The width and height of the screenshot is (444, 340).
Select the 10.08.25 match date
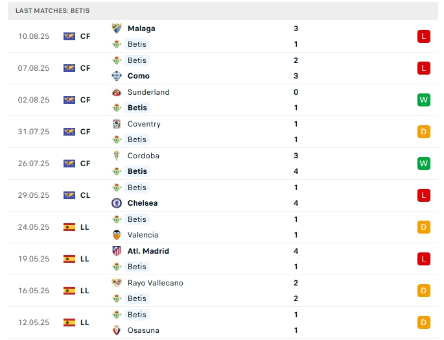tap(34, 36)
